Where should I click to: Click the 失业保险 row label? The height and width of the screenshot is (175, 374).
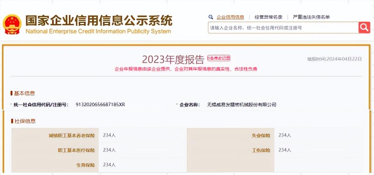click(x=261, y=135)
